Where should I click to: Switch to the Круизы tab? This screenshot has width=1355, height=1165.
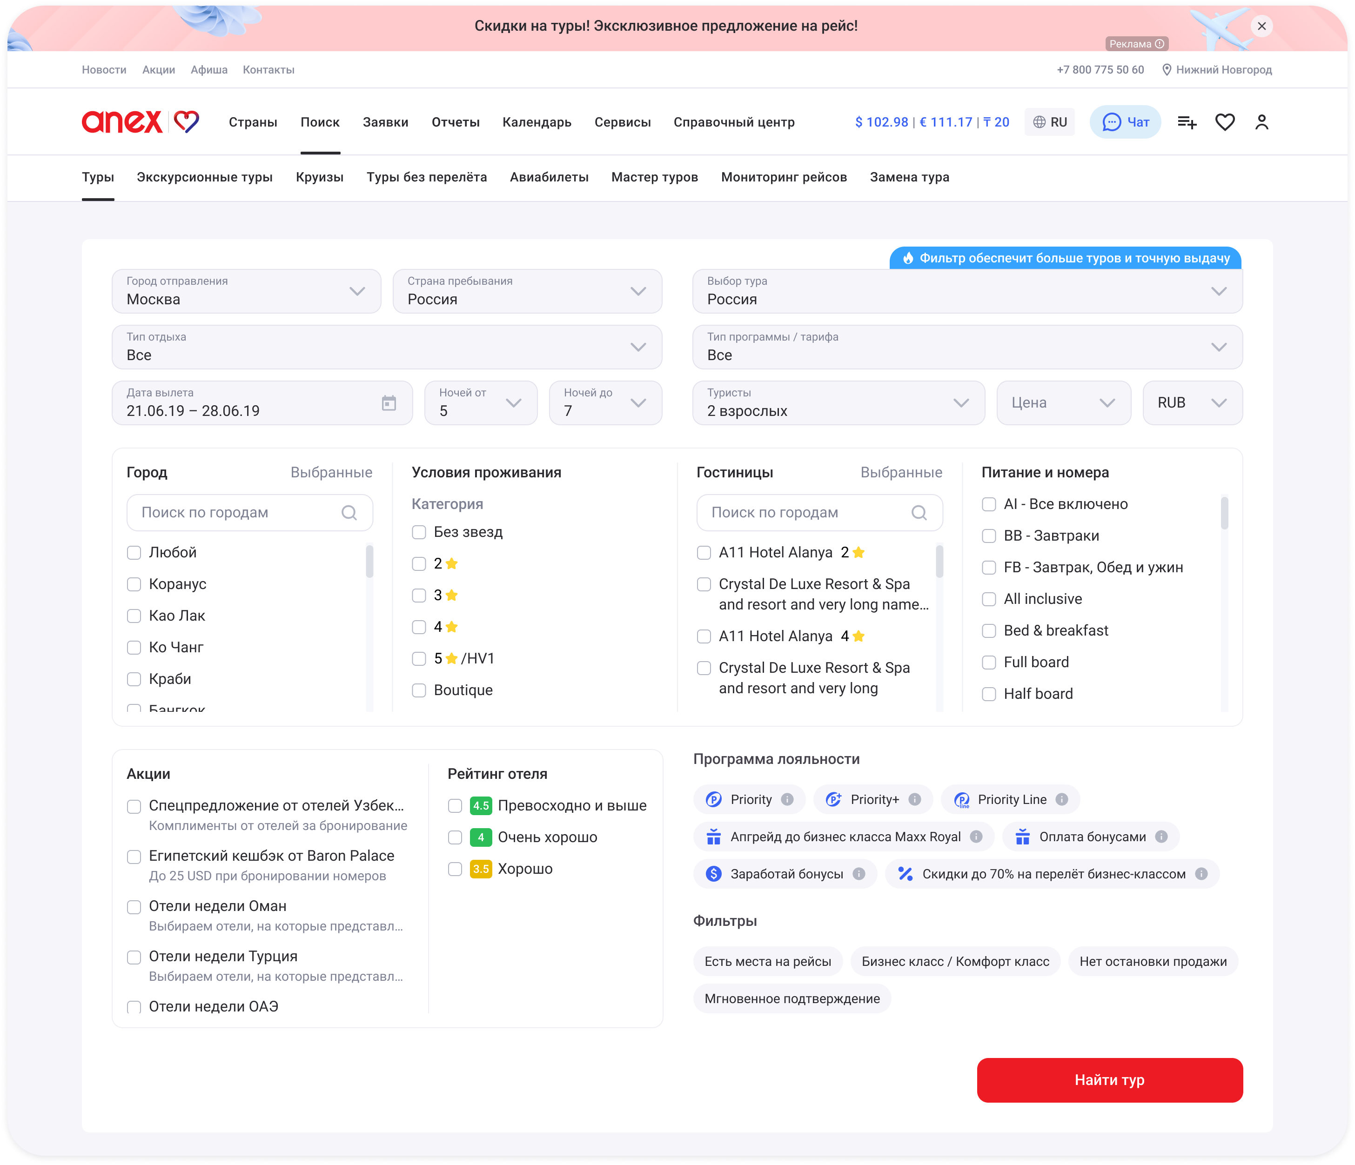pos(319,177)
